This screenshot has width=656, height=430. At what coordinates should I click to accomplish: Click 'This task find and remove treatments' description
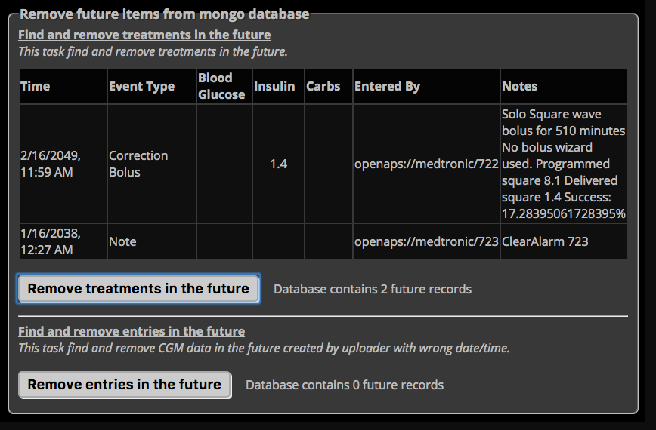point(153,52)
